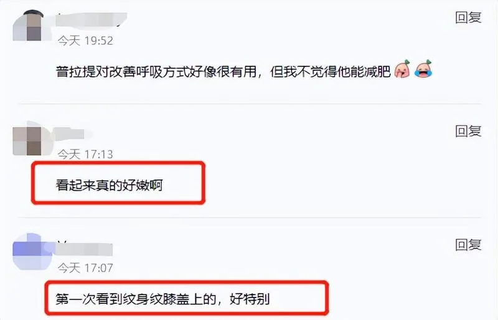Open the purple avatar of the 17:07 commenter
Viewport: 498px width, 320px height.
[x=32, y=252]
